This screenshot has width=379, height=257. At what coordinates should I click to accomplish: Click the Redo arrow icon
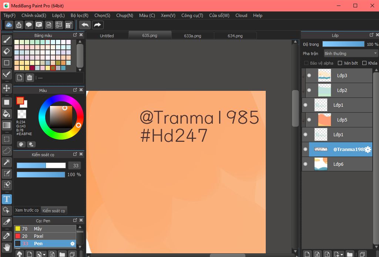[97, 25]
